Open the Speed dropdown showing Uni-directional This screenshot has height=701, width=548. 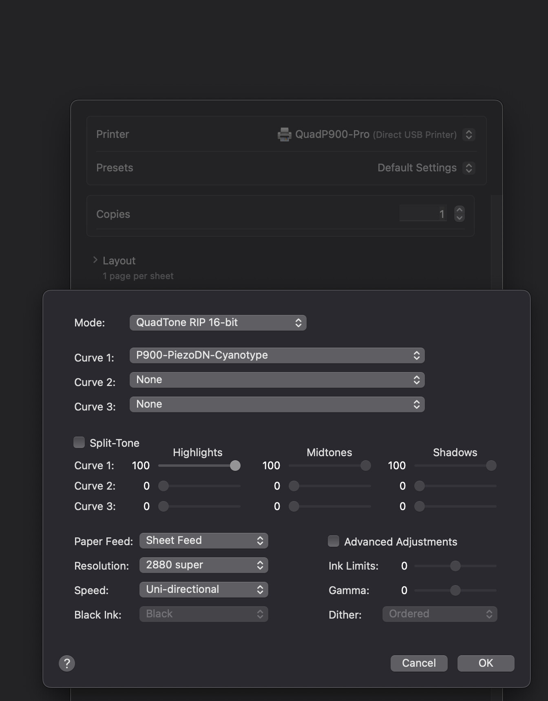pyautogui.click(x=203, y=590)
